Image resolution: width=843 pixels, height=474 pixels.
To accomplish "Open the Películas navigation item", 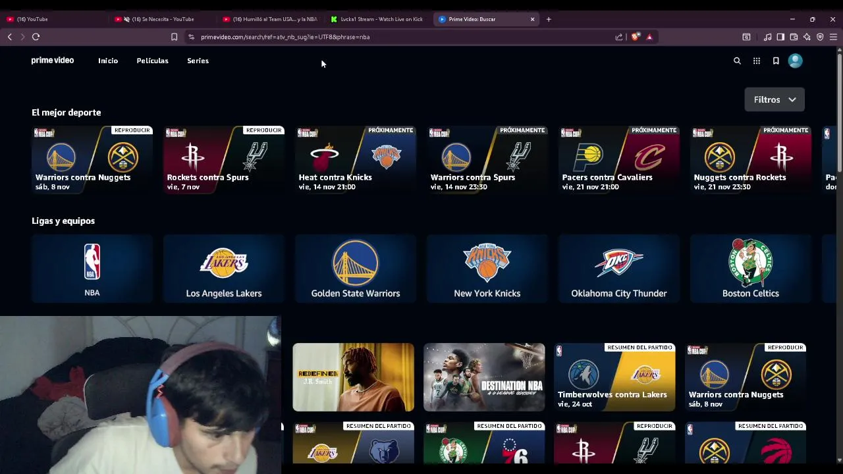I will pos(152,61).
